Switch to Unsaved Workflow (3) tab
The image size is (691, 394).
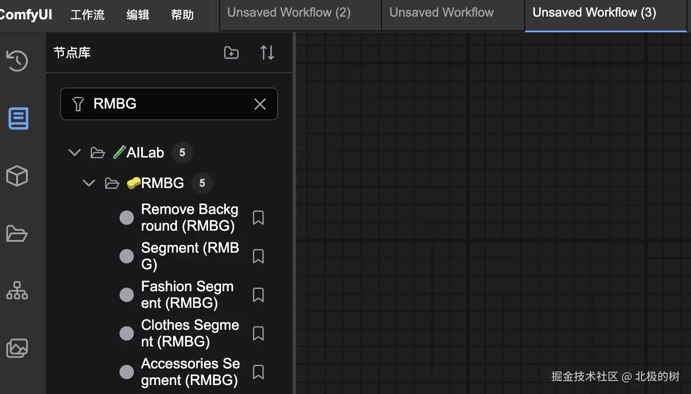click(606, 16)
